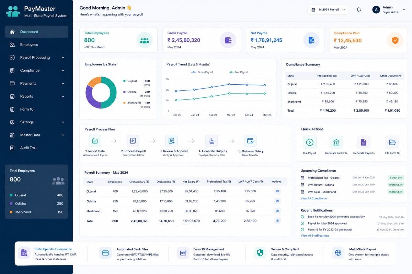Expand the Master Data sidebar chevron
The width and height of the screenshot is (412, 274).
63,135
